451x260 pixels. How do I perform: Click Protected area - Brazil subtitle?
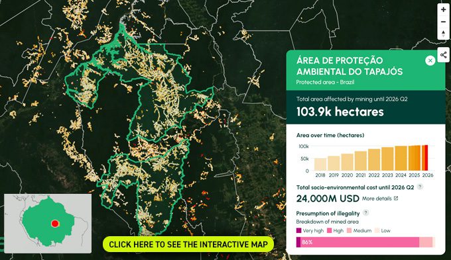[x=325, y=82]
